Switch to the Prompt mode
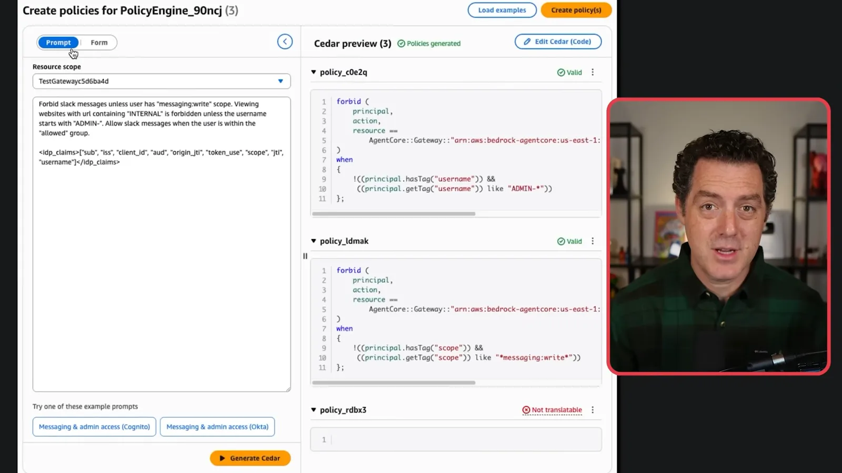 coord(58,43)
